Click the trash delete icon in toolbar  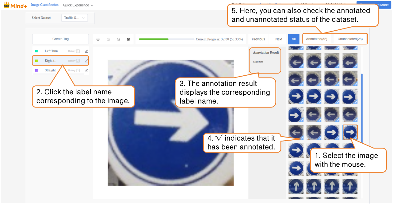(x=128, y=39)
